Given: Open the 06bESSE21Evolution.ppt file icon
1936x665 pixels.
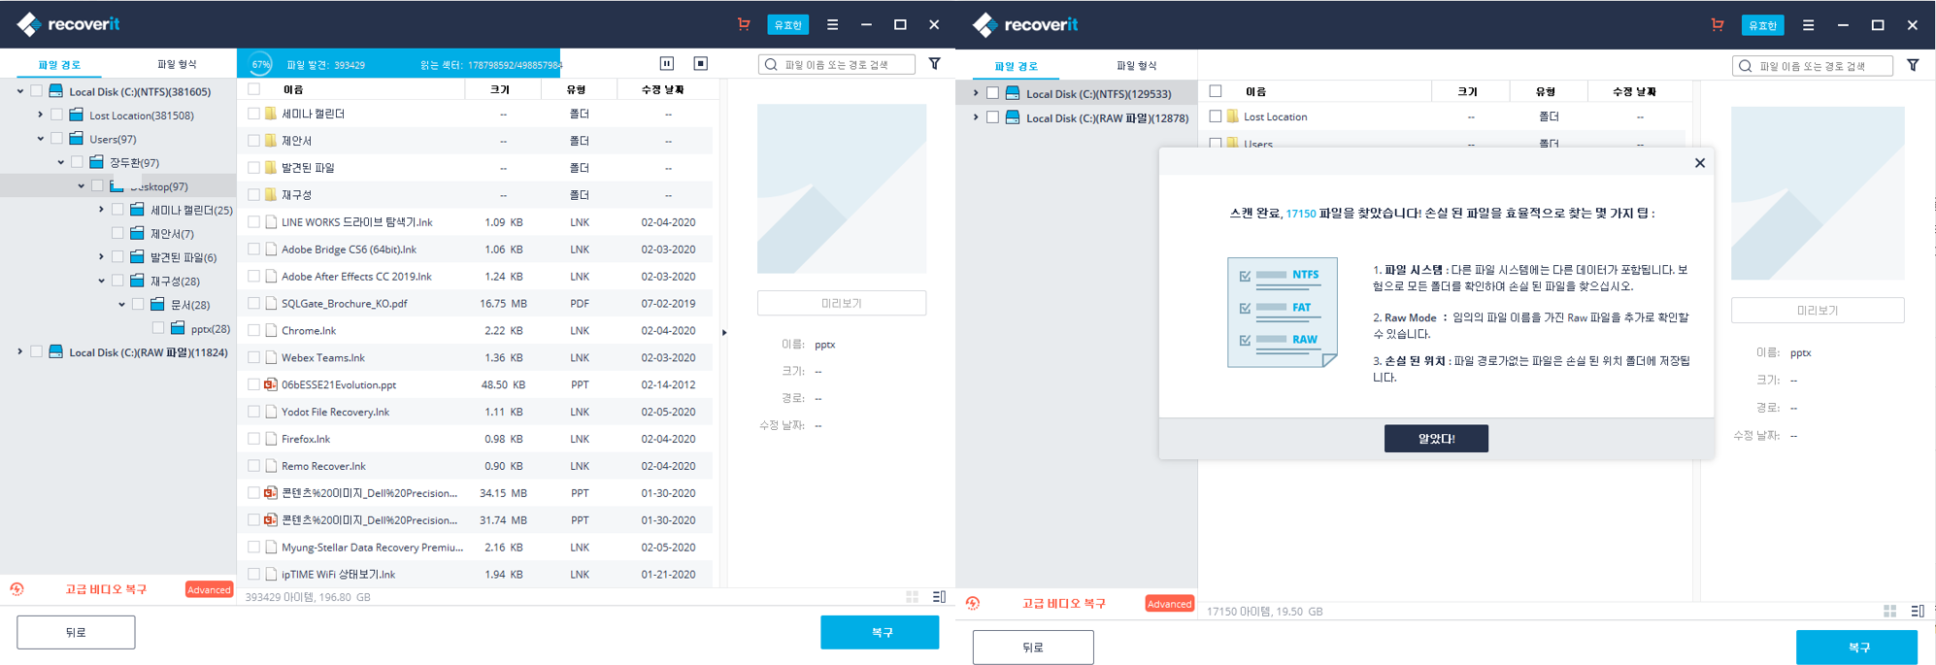Looking at the screenshot, I should point(271,384).
